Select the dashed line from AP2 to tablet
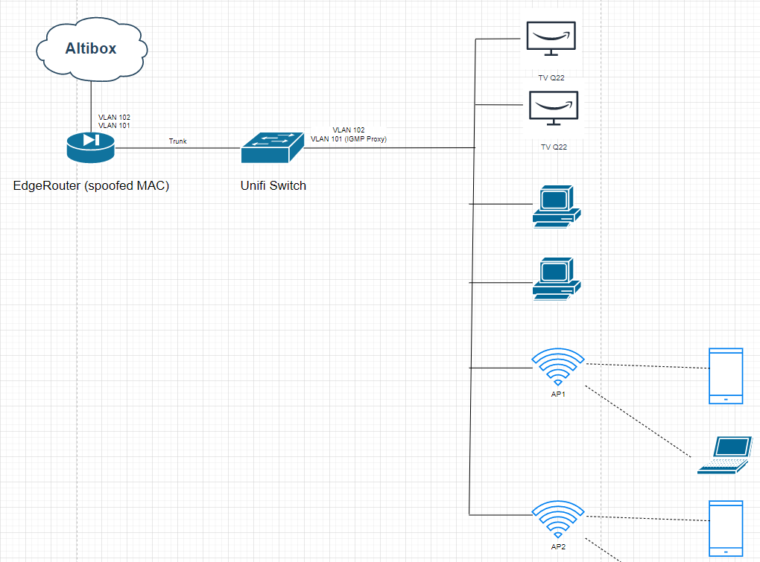The width and height of the screenshot is (760, 562). [x=647, y=518]
